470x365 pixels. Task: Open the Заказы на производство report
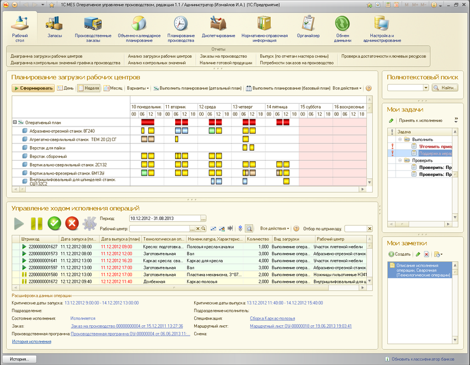click(x=223, y=57)
